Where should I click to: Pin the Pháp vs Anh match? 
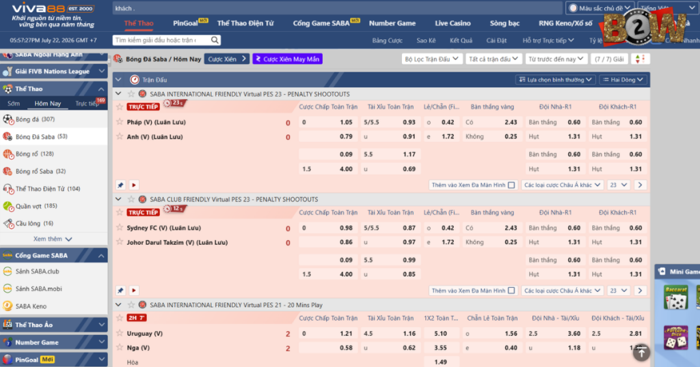tap(120, 185)
